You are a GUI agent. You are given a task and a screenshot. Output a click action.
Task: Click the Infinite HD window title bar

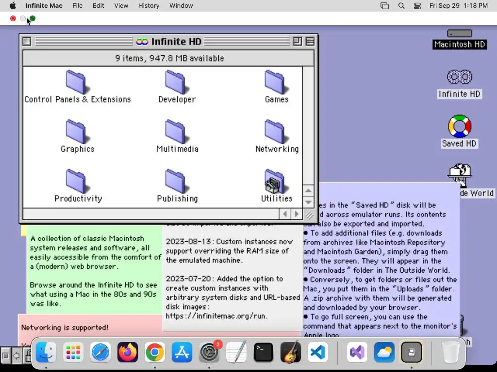point(168,42)
